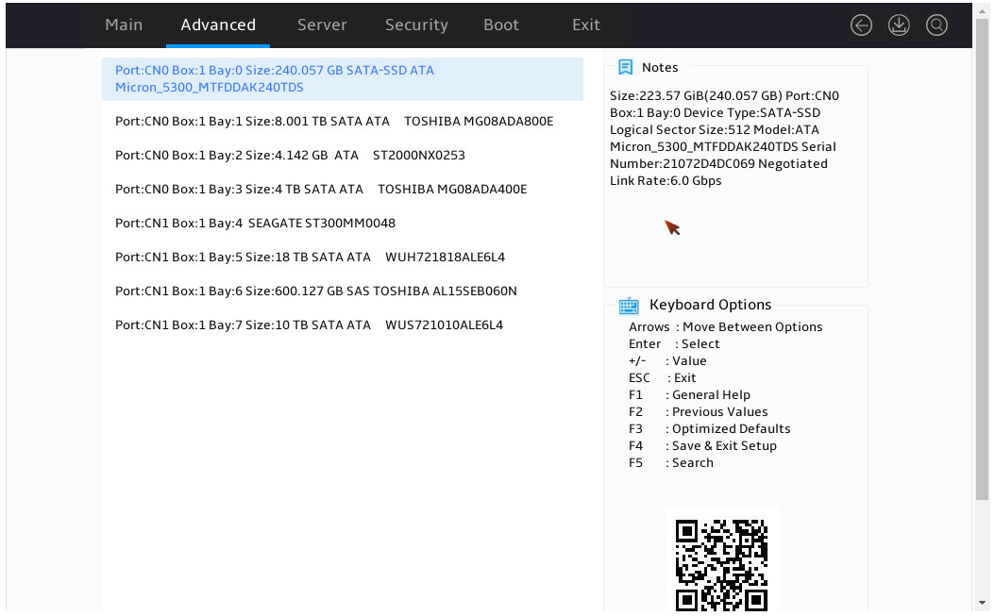The image size is (995, 616).
Task: Select Bay:1 TOSHIBA MG08ADA800E drive
Action: (x=334, y=121)
